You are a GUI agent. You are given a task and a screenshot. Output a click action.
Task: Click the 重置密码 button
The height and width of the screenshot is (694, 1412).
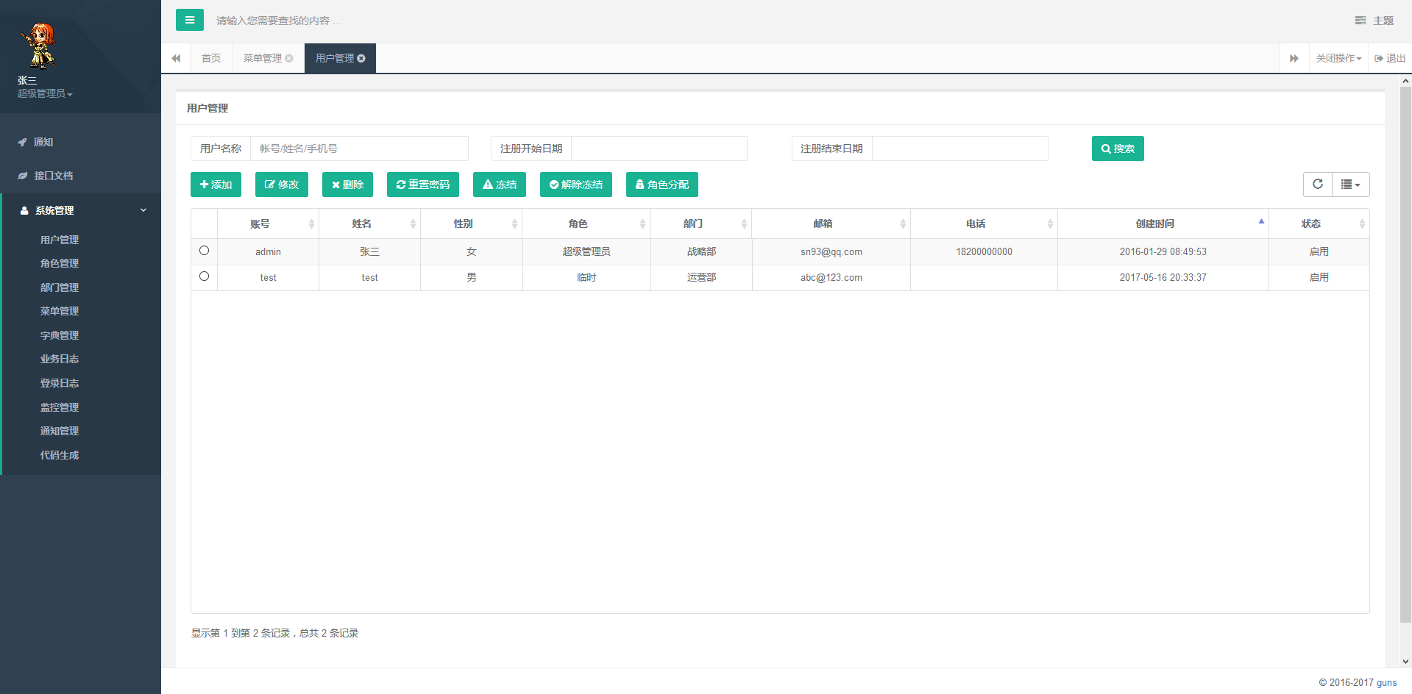coord(422,185)
